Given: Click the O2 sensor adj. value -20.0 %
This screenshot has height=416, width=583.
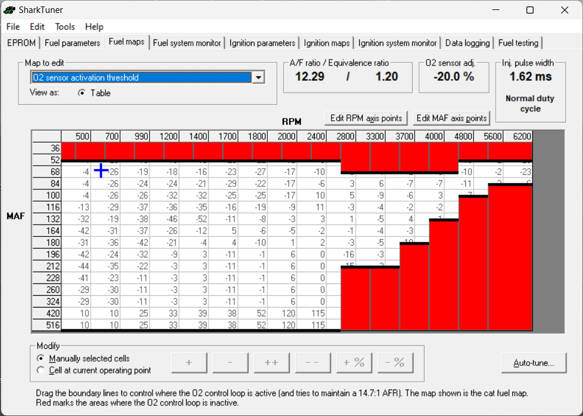Looking at the screenshot, I should tap(454, 77).
